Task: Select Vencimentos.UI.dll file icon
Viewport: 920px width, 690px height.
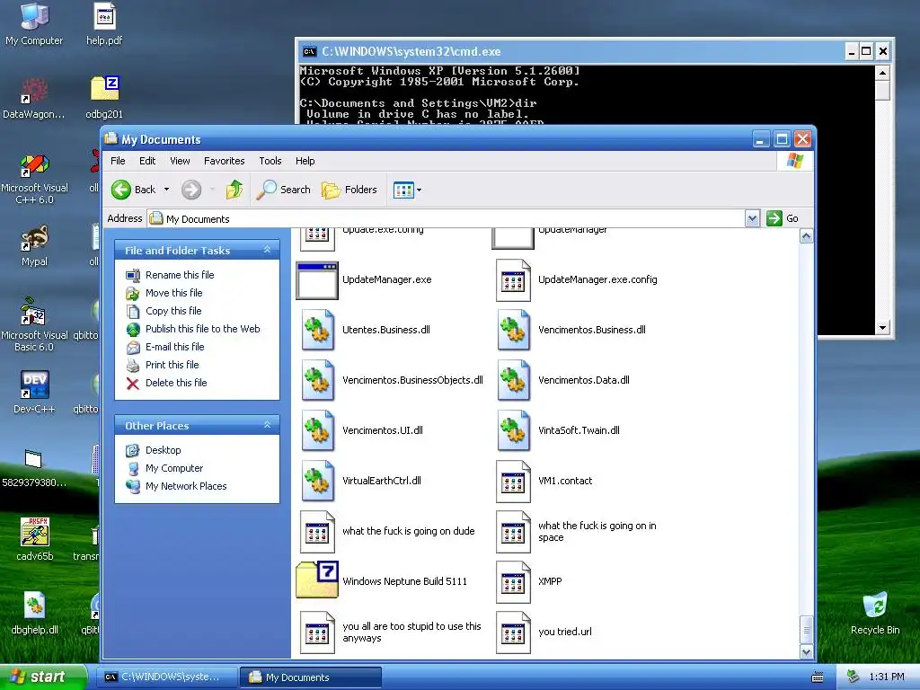Action: pos(317,431)
